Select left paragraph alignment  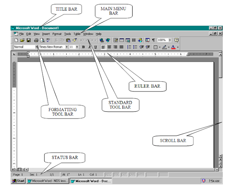click(x=103, y=47)
